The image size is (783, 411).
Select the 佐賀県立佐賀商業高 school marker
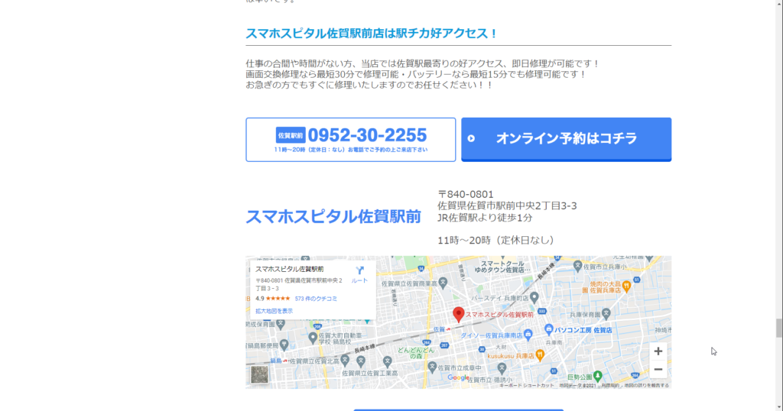click(x=443, y=283)
